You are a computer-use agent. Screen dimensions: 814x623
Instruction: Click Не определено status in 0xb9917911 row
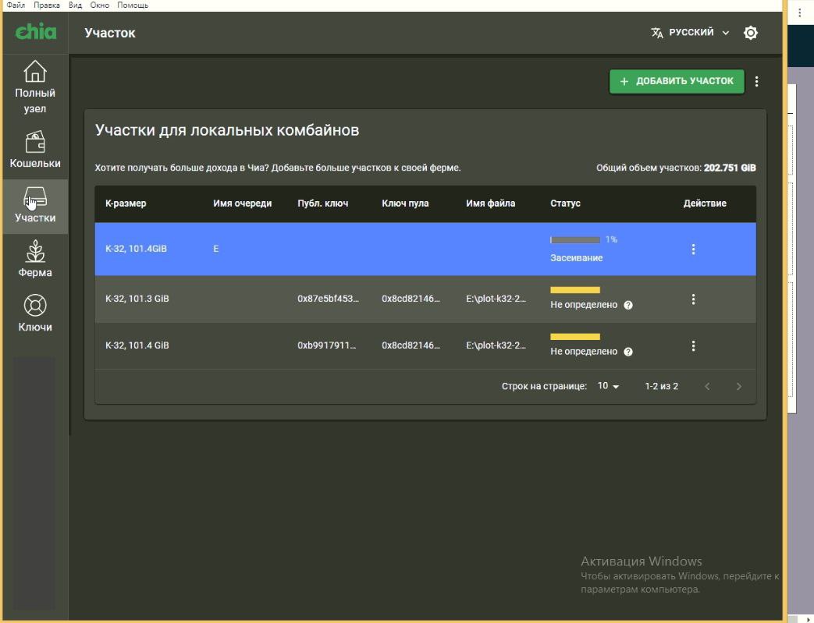584,352
